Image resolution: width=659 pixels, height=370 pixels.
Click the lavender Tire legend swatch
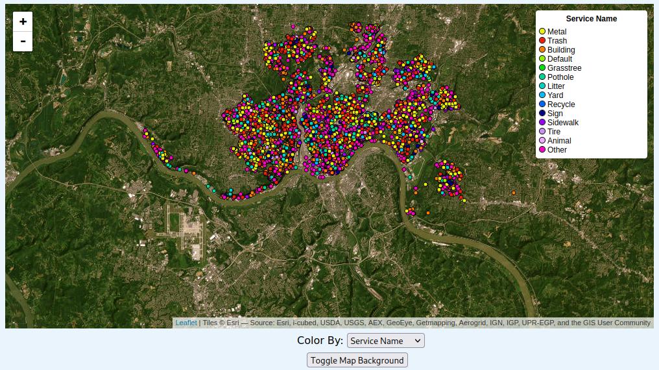pyautogui.click(x=542, y=131)
